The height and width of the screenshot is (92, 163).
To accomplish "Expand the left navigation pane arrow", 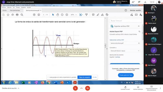I will 2,49.
